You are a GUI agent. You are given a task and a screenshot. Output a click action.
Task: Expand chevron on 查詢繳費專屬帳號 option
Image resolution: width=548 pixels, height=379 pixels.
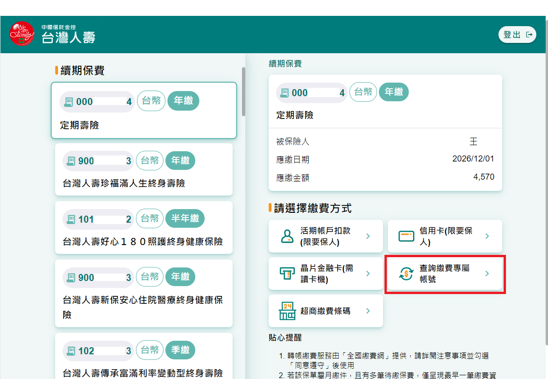click(487, 274)
